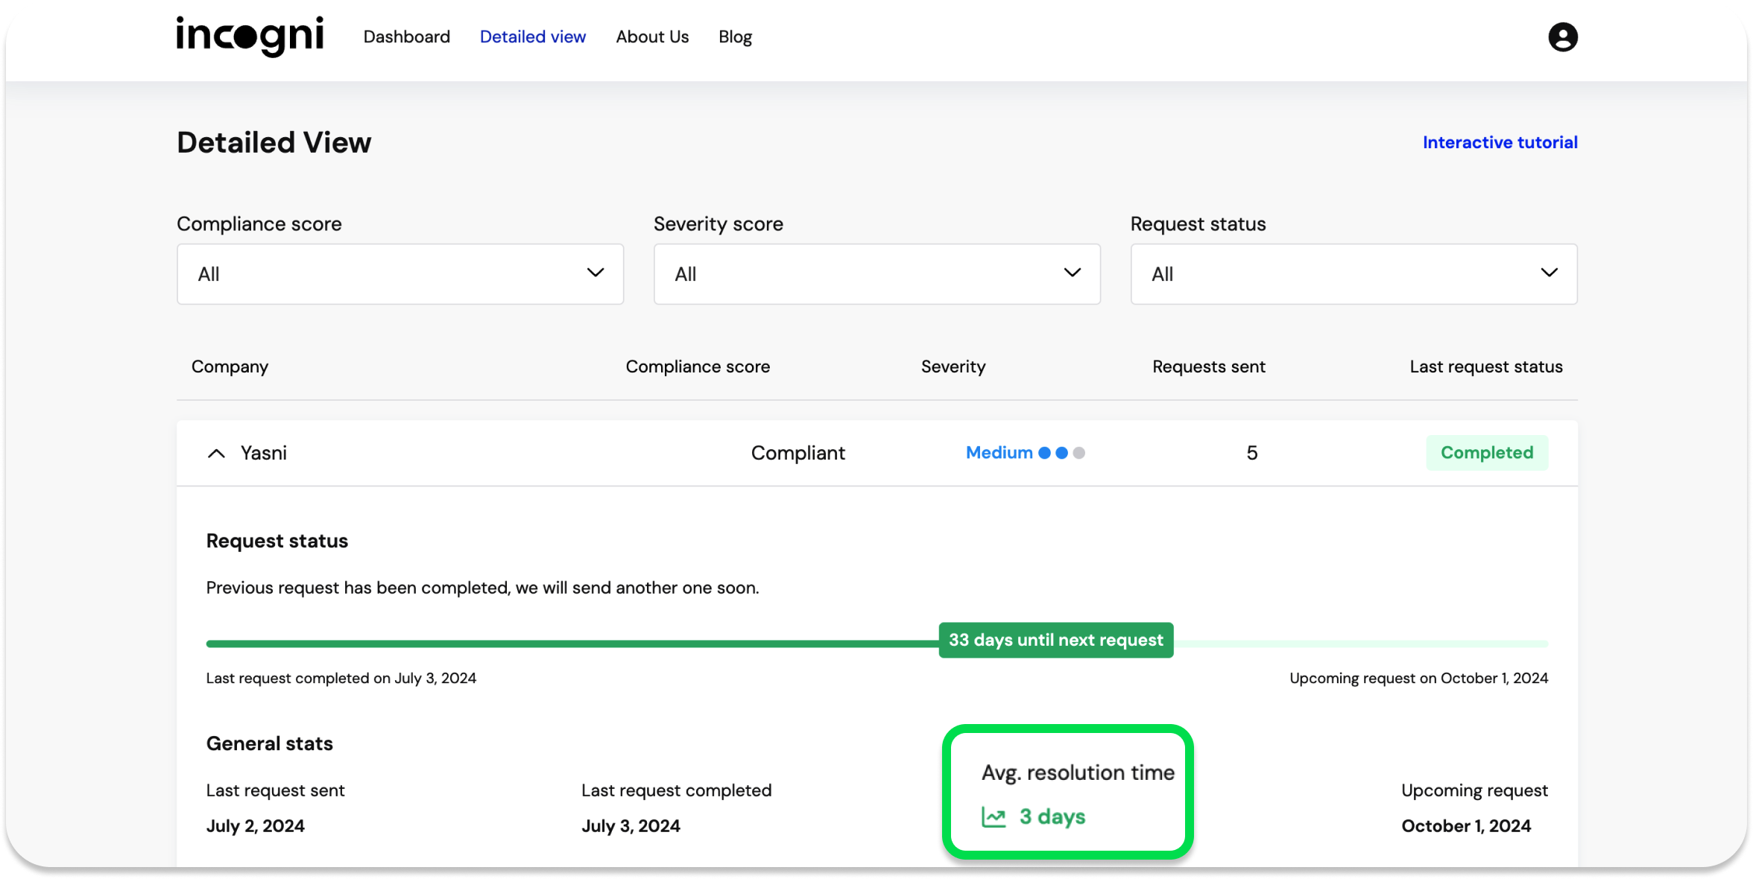Click the Requests sent column header

click(x=1208, y=366)
